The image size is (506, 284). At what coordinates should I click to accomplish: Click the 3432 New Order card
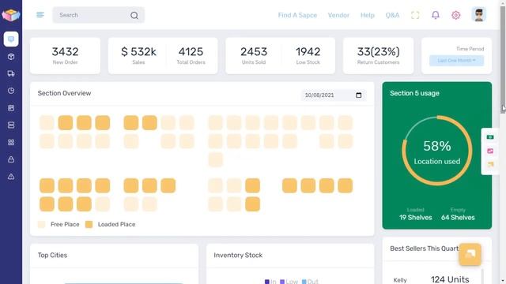tap(65, 56)
